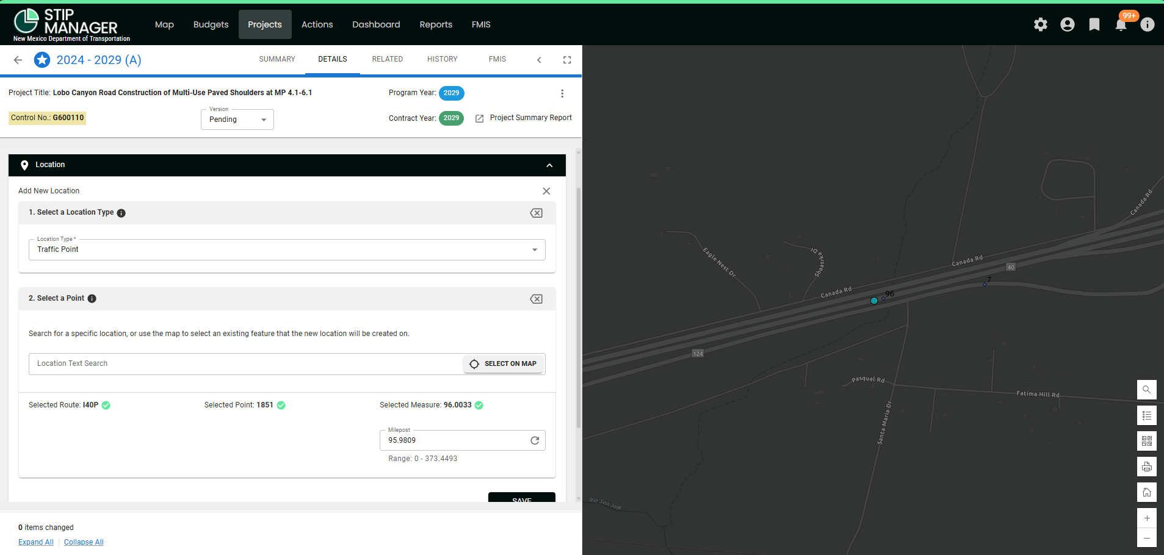Click the Milepost refresh icon
The image size is (1164, 555).
535,440
